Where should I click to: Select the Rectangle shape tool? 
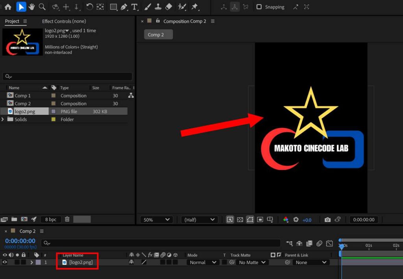113,7
